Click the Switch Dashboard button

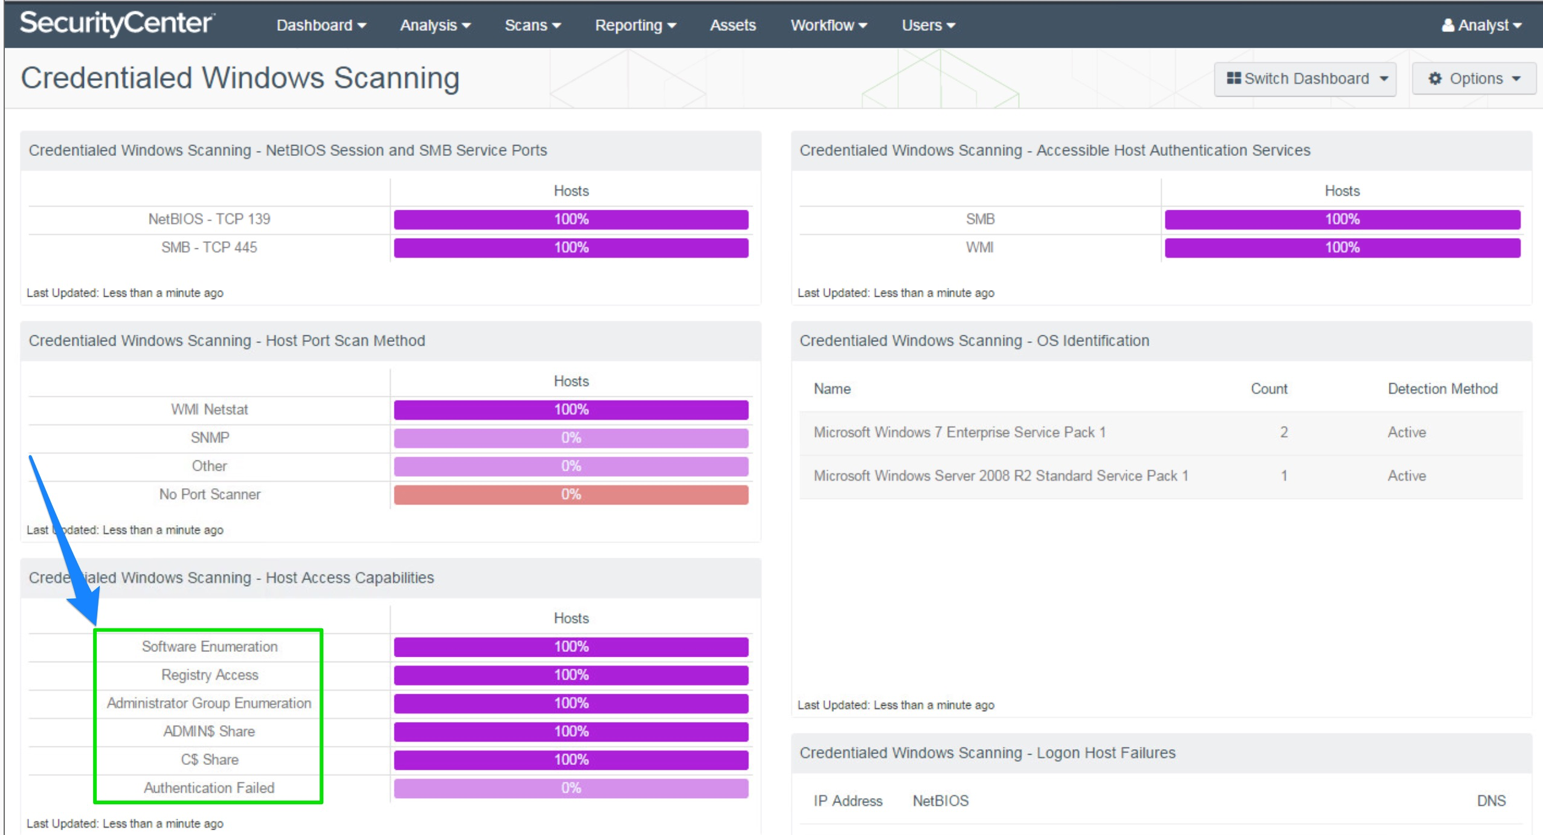point(1304,78)
